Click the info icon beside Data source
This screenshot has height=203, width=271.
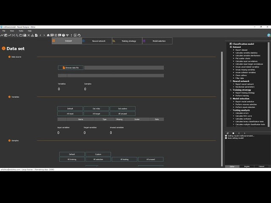pos(9,57)
